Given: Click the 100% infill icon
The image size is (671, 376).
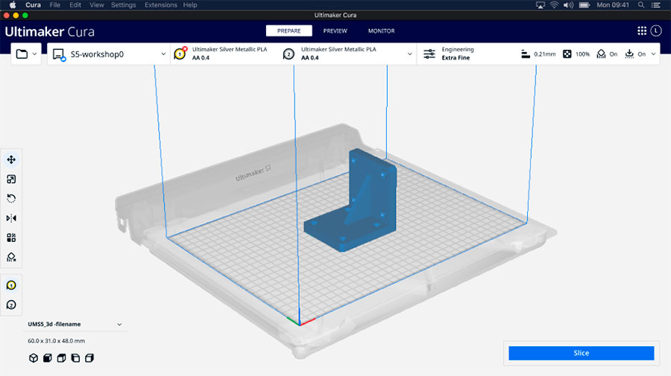Looking at the screenshot, I should tap(567, 54).
